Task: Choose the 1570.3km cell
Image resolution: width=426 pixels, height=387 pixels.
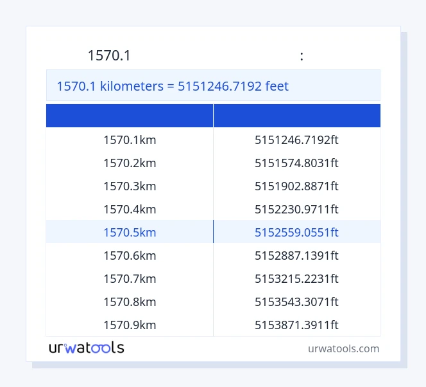Action: pos(130,186)
